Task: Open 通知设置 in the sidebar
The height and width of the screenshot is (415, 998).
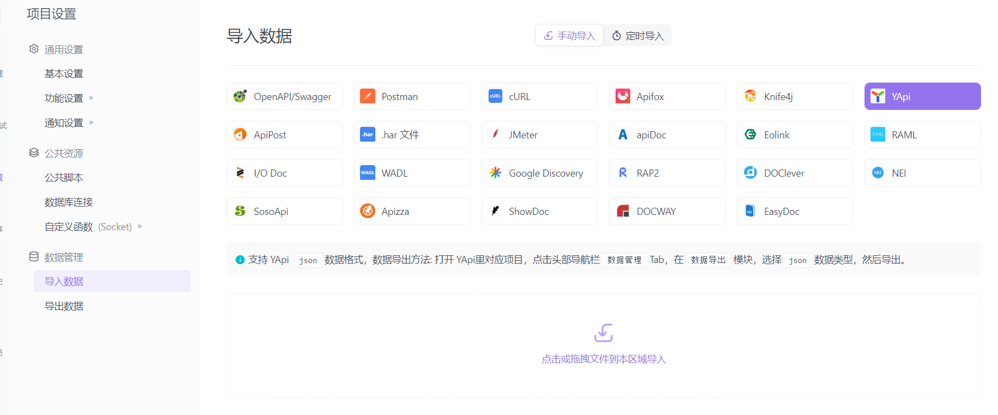Action: [64, 123]
